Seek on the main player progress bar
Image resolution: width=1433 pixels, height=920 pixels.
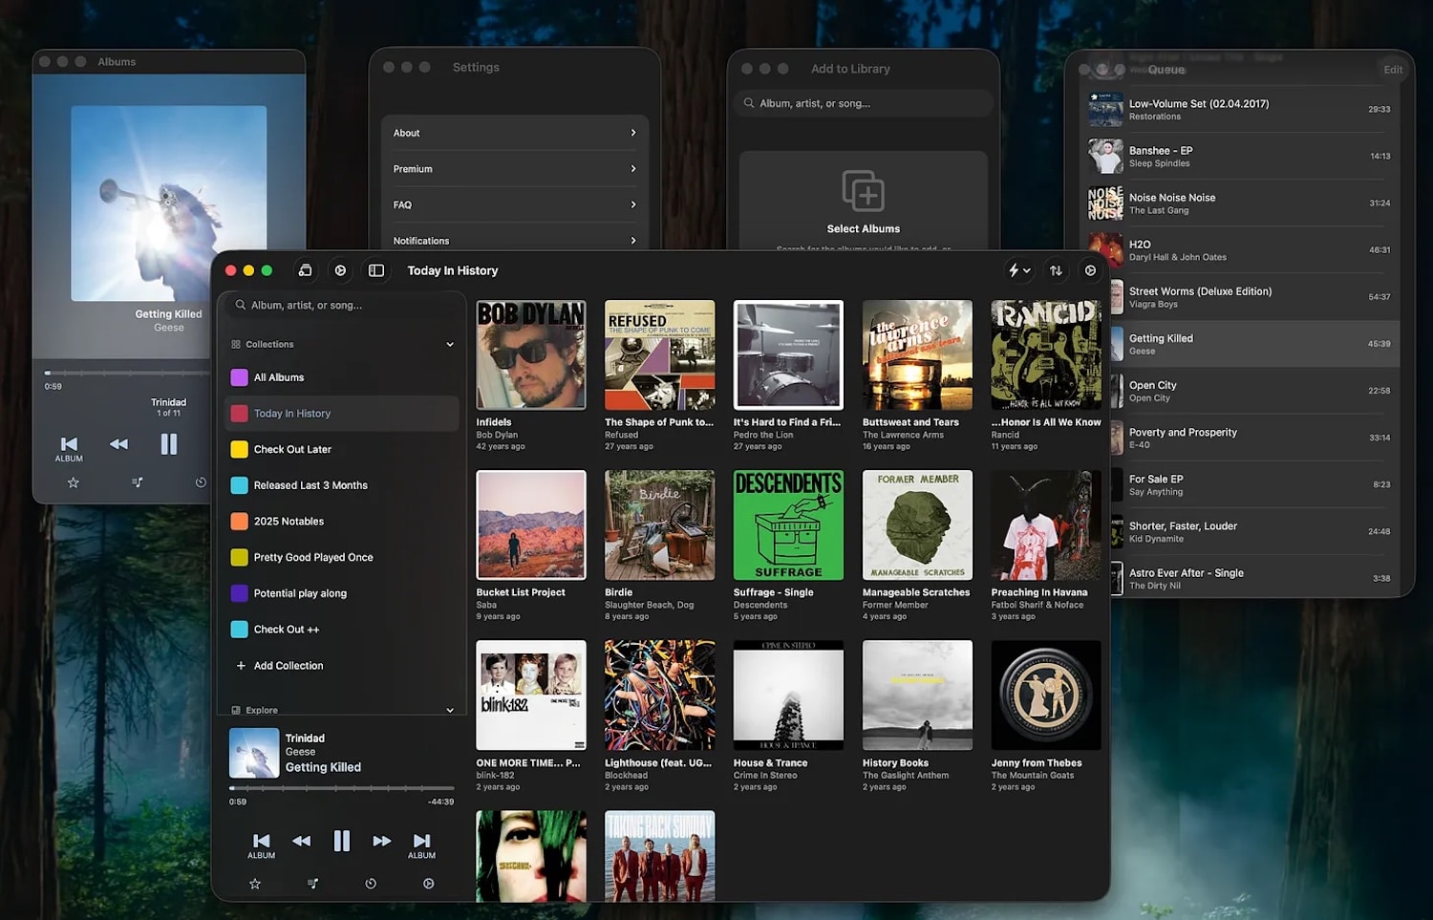(341, 788)
